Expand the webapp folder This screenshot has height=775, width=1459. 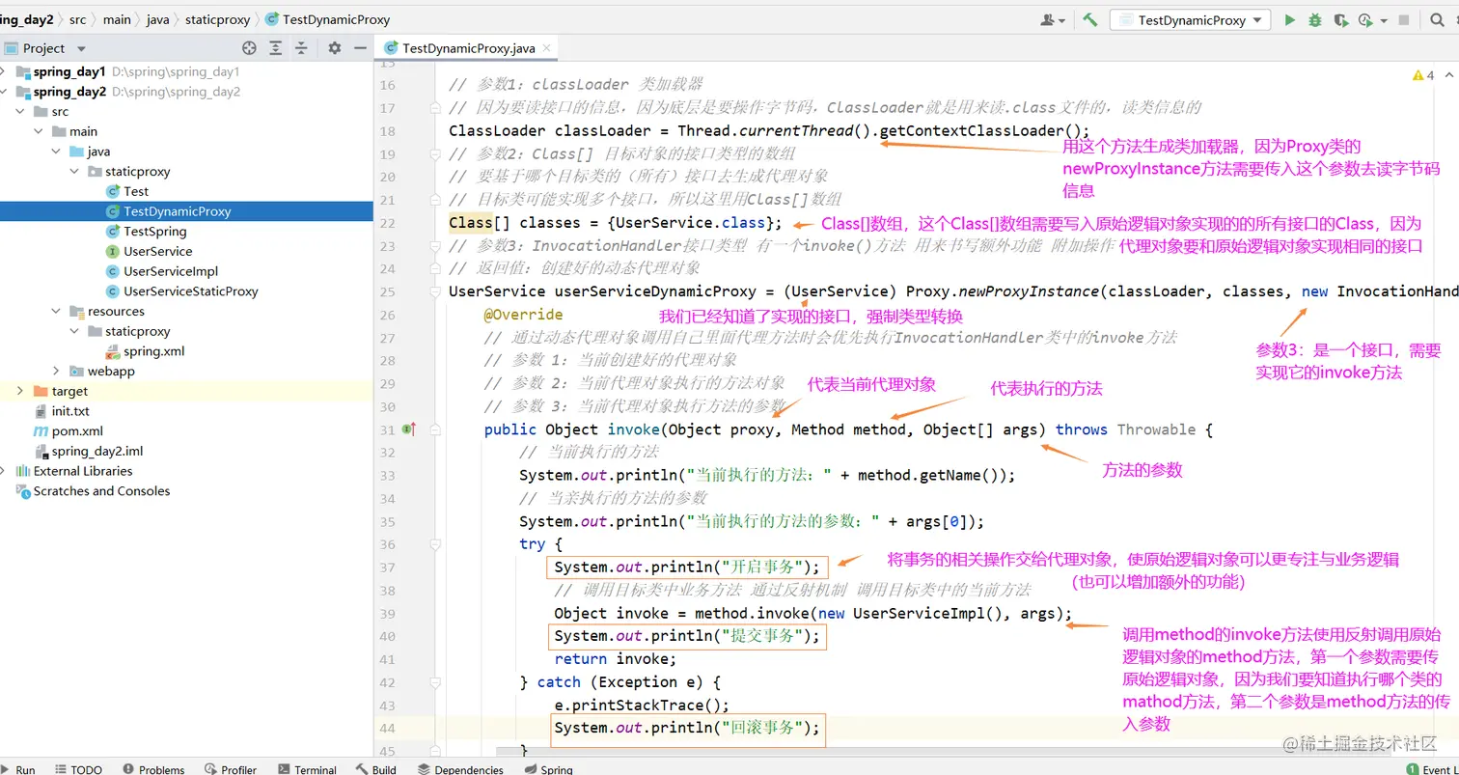point(57,372)
